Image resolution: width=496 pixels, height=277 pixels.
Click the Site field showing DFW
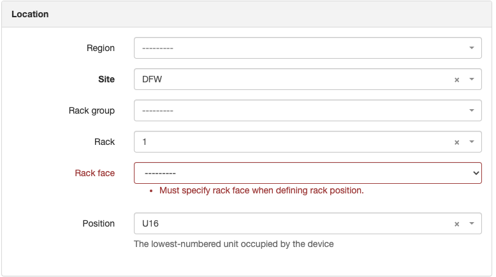(x=307, y=79)
